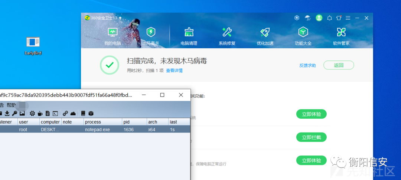The width and height of the screenshot is (401, 180).
Task: Click the circular three-dot share icon in 360
Action: tap(330, 18)
